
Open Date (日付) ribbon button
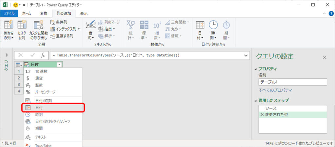click(200, 30)
